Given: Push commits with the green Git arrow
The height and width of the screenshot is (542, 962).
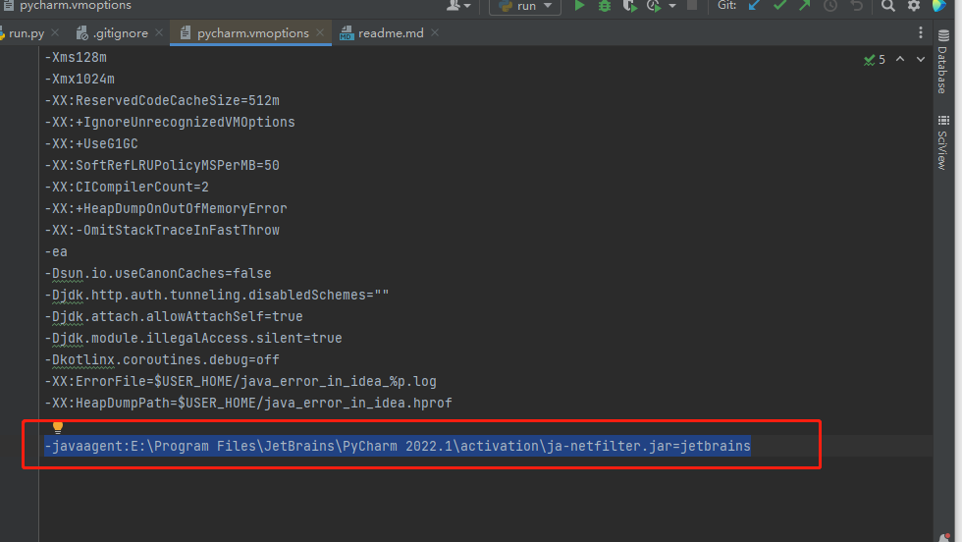Looking at the screenshot, I should (804, 6).
